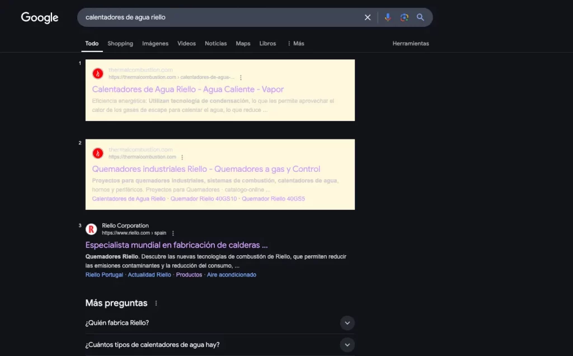Open the 'Calentadores de Agua Riello' sitelink
This screenshot has width=573, height=356.
129,199
